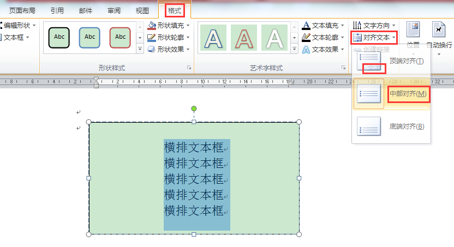Viewport: 454px width, 247px height.
Task: Apply the red-outlined WordArt A style
Action: click(244, 38)
